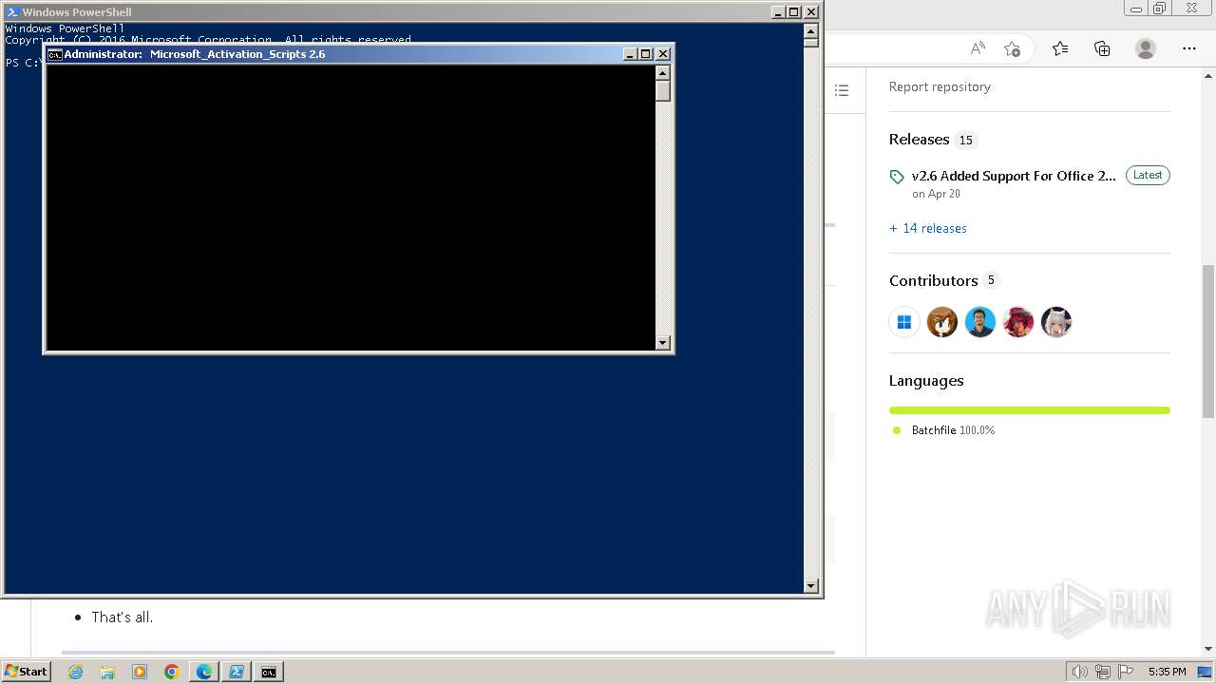The height and width of the screenshot is (684, 1216).
Task: Open Action Center flag tray icon
Action: (1126, 672)
